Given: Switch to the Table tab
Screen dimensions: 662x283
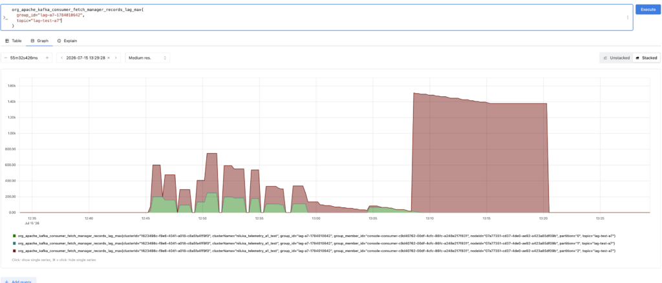Looking at the screenshot, I should [x=13, y=41].
